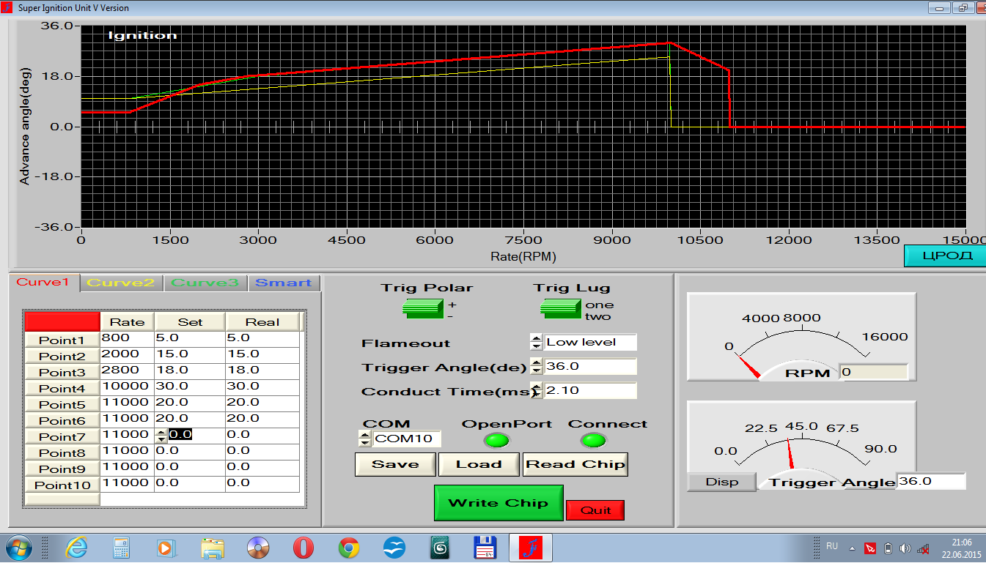The image size is (986, 563).
Task: Open Google Chrome from the taskbar
Action: 348,548
